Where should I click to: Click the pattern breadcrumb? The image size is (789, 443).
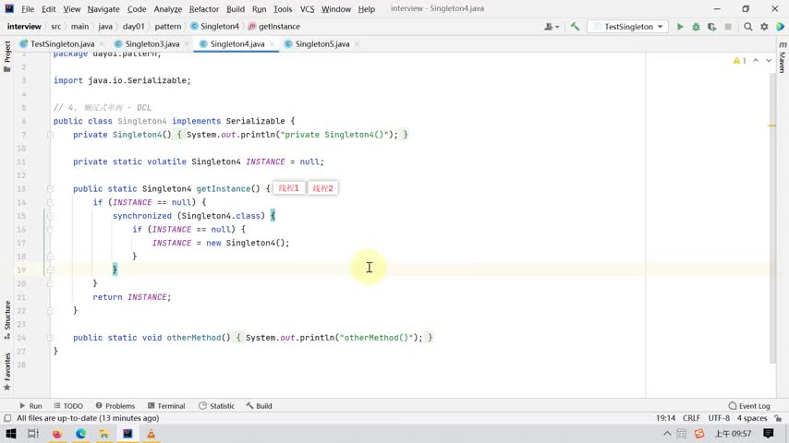click(x=167, y=27)
